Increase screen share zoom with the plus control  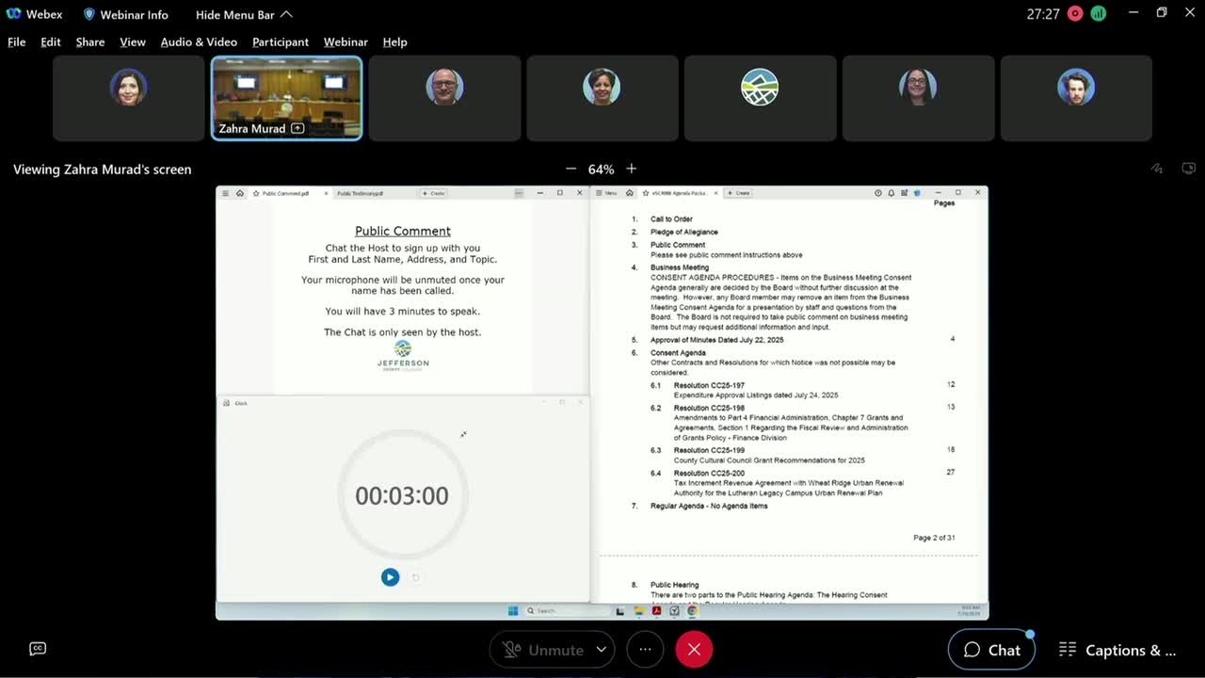pos(631,169)
